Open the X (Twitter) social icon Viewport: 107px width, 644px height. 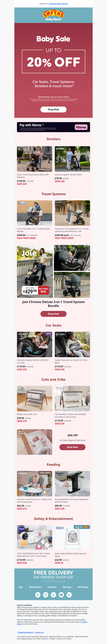[x=69, y=595]
